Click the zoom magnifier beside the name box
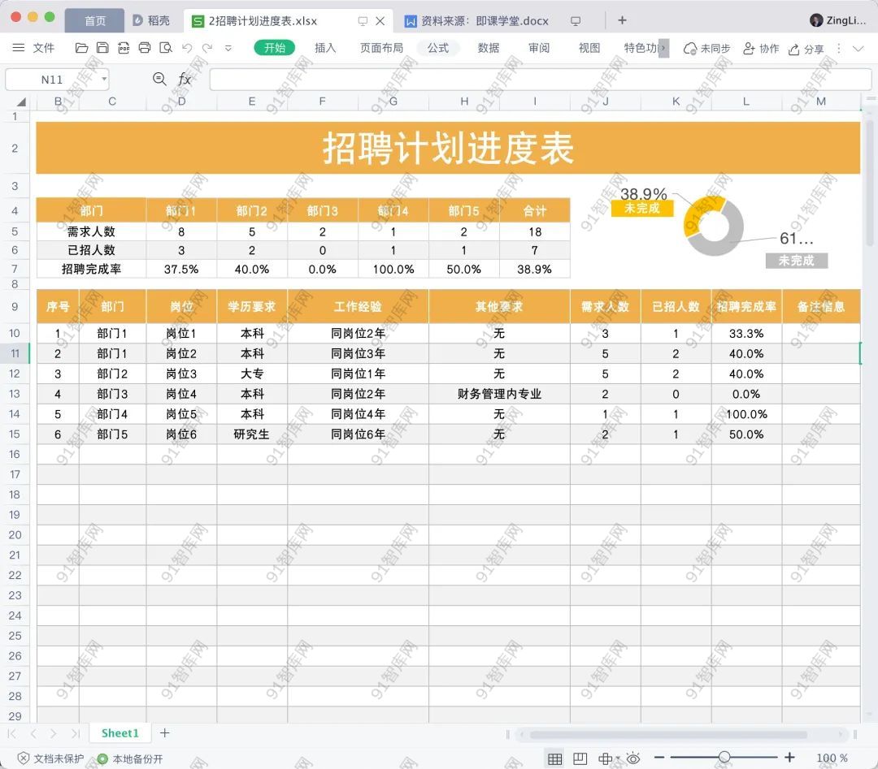 [x=159, y=79]
